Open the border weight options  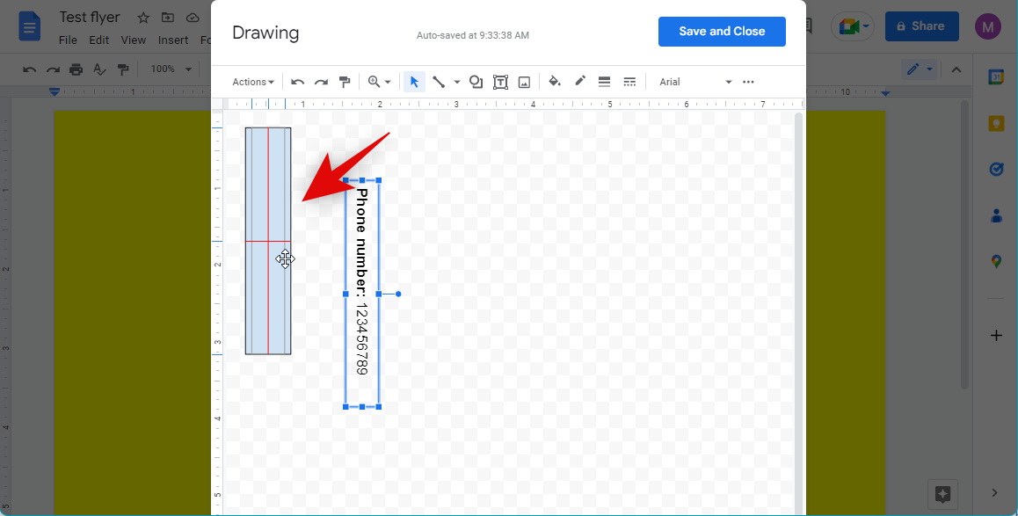pos(604,82)
